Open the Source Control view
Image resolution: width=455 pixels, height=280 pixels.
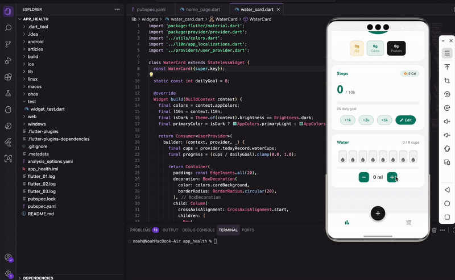(8, 44)
